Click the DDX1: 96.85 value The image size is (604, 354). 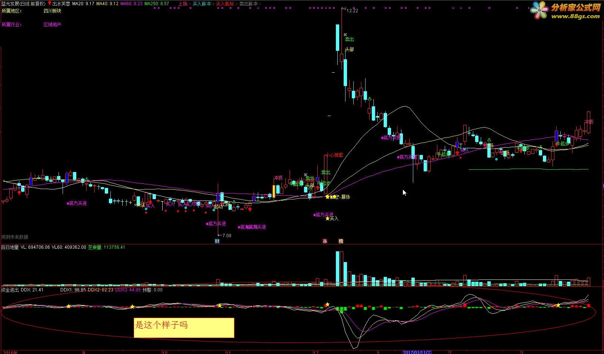[73, 290]
